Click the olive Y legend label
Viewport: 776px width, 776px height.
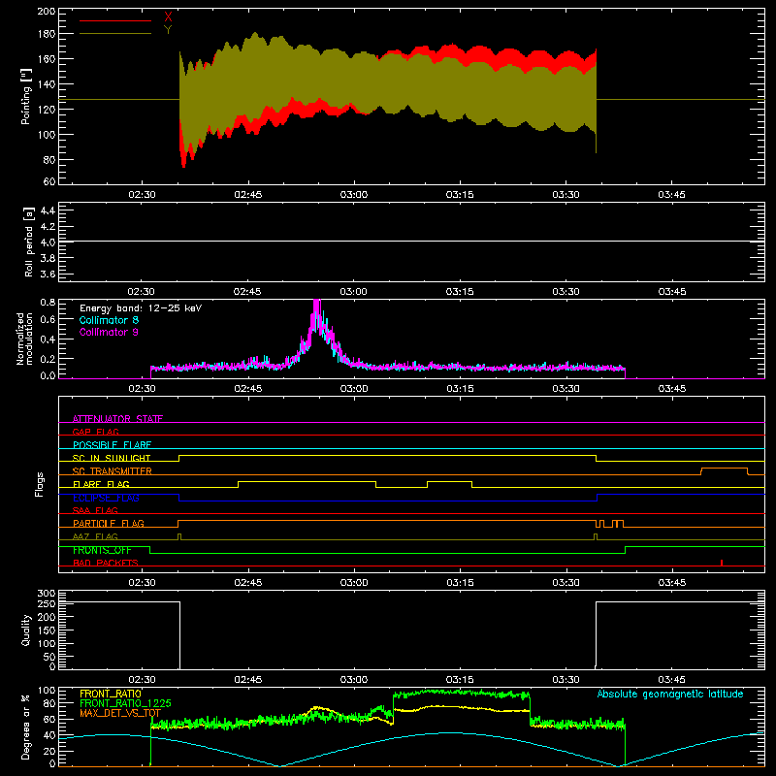click(168, 30)
